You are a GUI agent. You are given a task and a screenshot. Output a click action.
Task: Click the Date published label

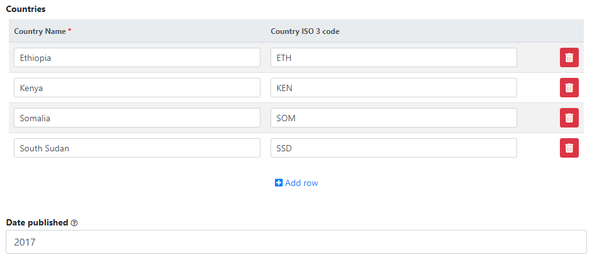[x=37, y=222]
